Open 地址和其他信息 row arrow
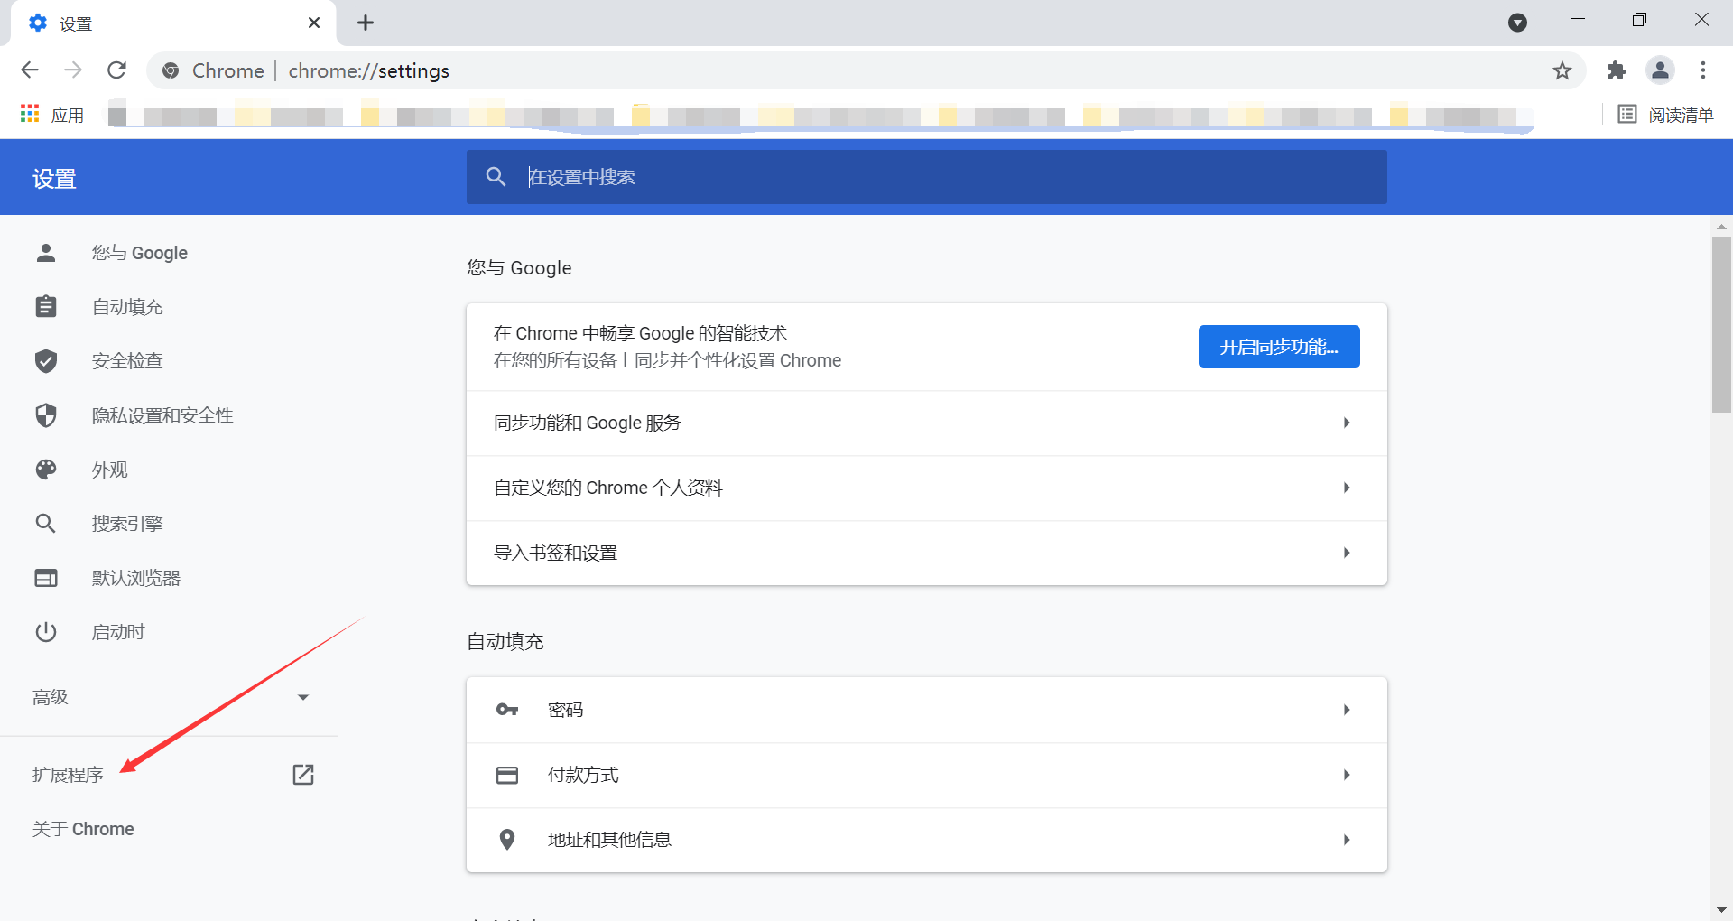 click(1347, 840)
